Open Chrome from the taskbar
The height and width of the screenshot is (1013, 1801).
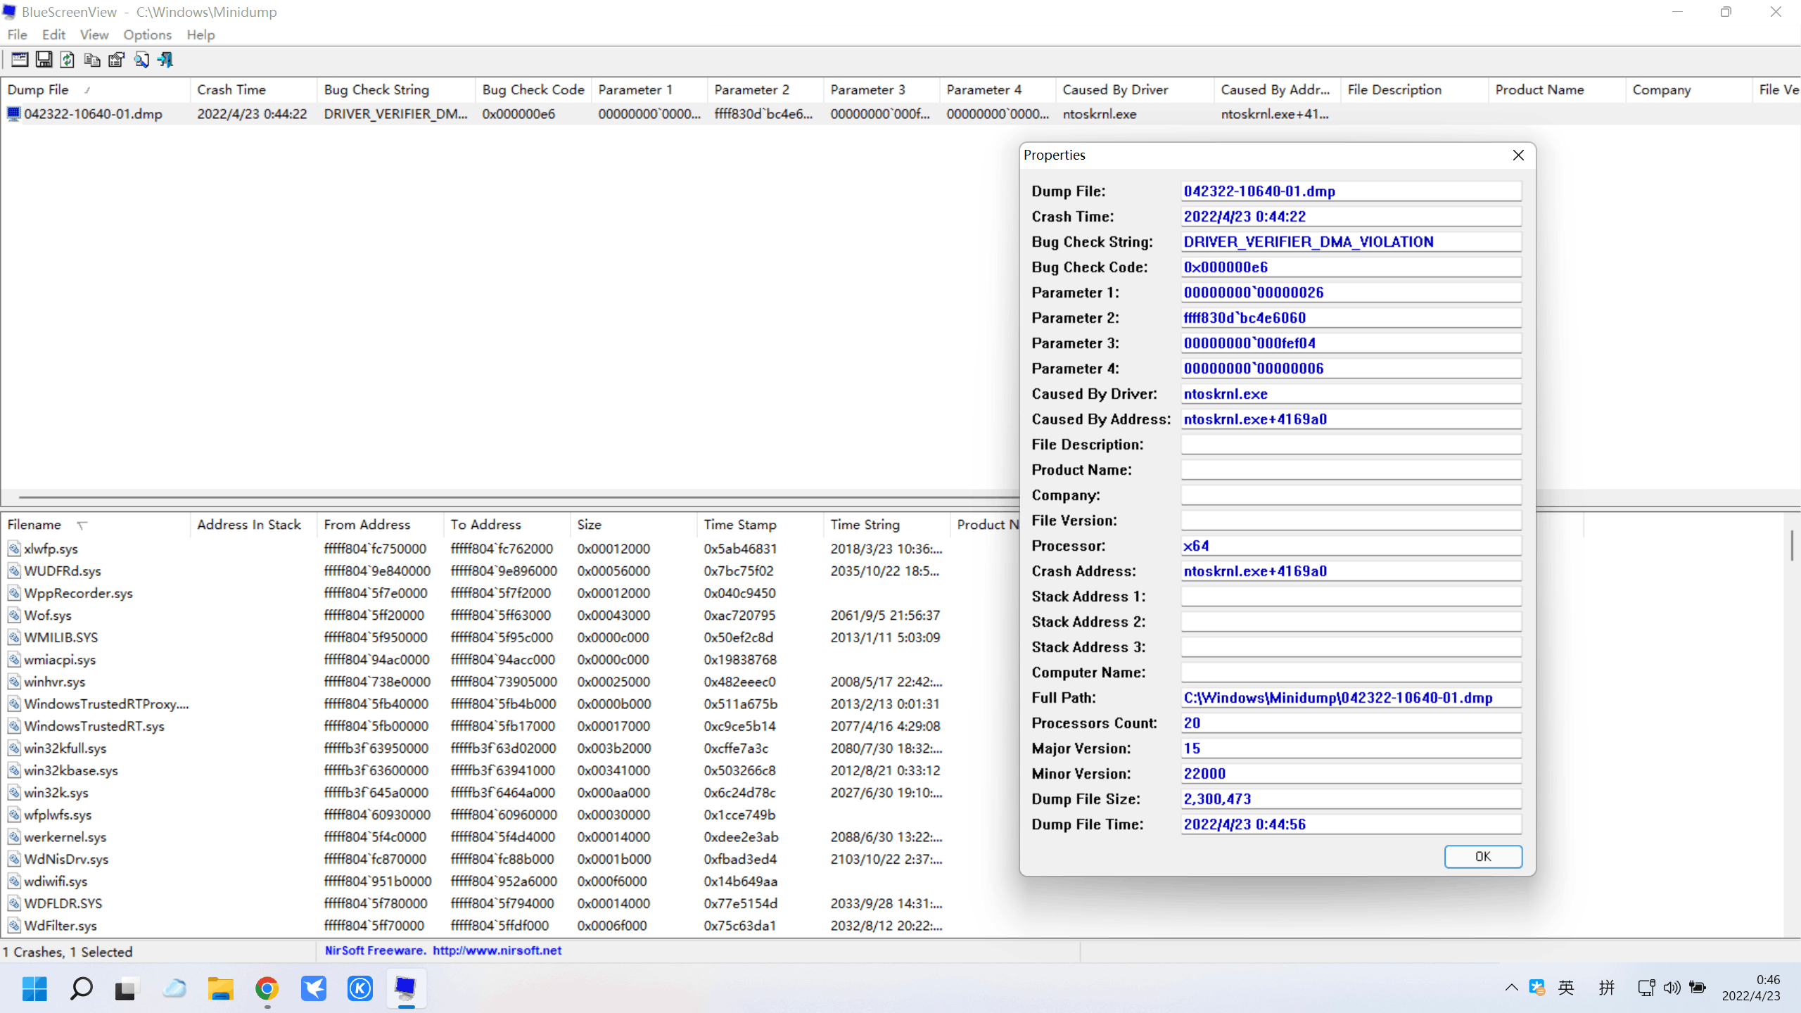(x=267, y=988)
